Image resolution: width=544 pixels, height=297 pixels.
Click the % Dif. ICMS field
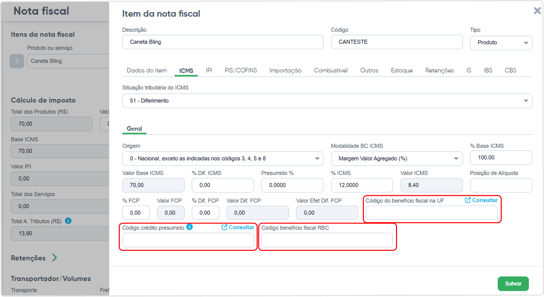(x=223, y=185)
